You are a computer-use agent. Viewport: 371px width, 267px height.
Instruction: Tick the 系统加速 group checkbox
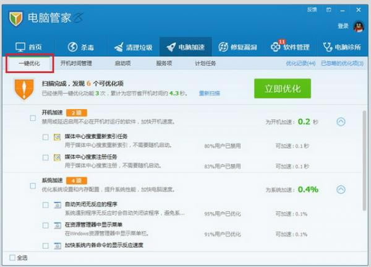[x=33, y=185]
